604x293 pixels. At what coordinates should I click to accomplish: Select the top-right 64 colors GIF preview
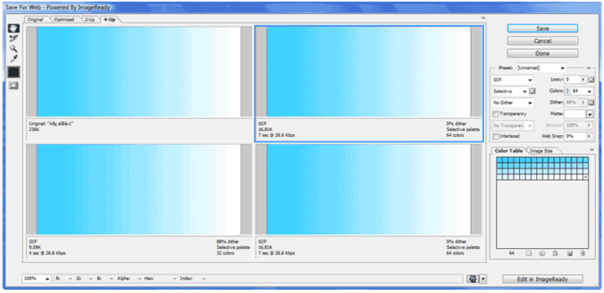369,72
